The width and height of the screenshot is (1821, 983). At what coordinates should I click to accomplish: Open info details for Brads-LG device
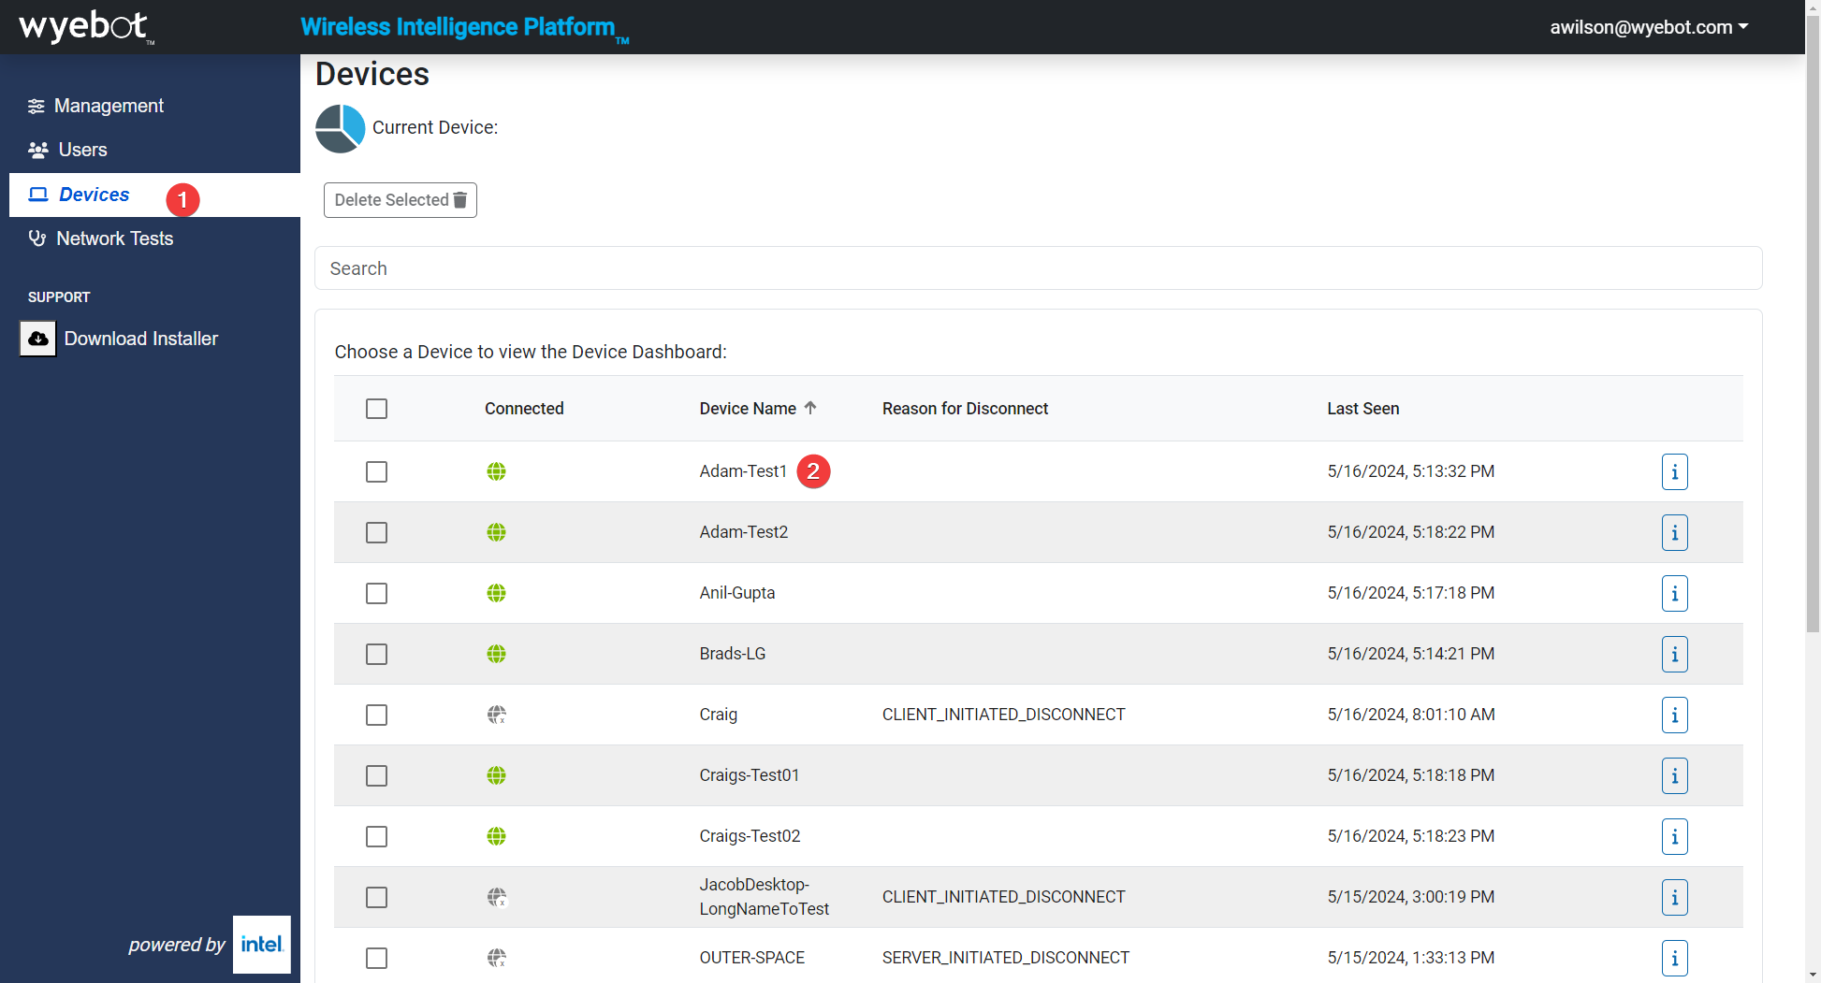click(x=1674, y=654)
